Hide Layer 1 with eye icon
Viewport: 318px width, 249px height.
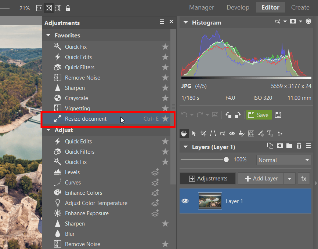point(185,201)
